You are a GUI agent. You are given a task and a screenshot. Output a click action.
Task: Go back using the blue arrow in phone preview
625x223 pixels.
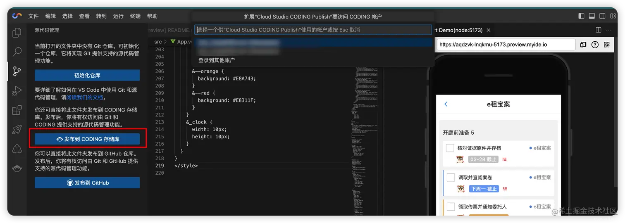pos(446,104)
